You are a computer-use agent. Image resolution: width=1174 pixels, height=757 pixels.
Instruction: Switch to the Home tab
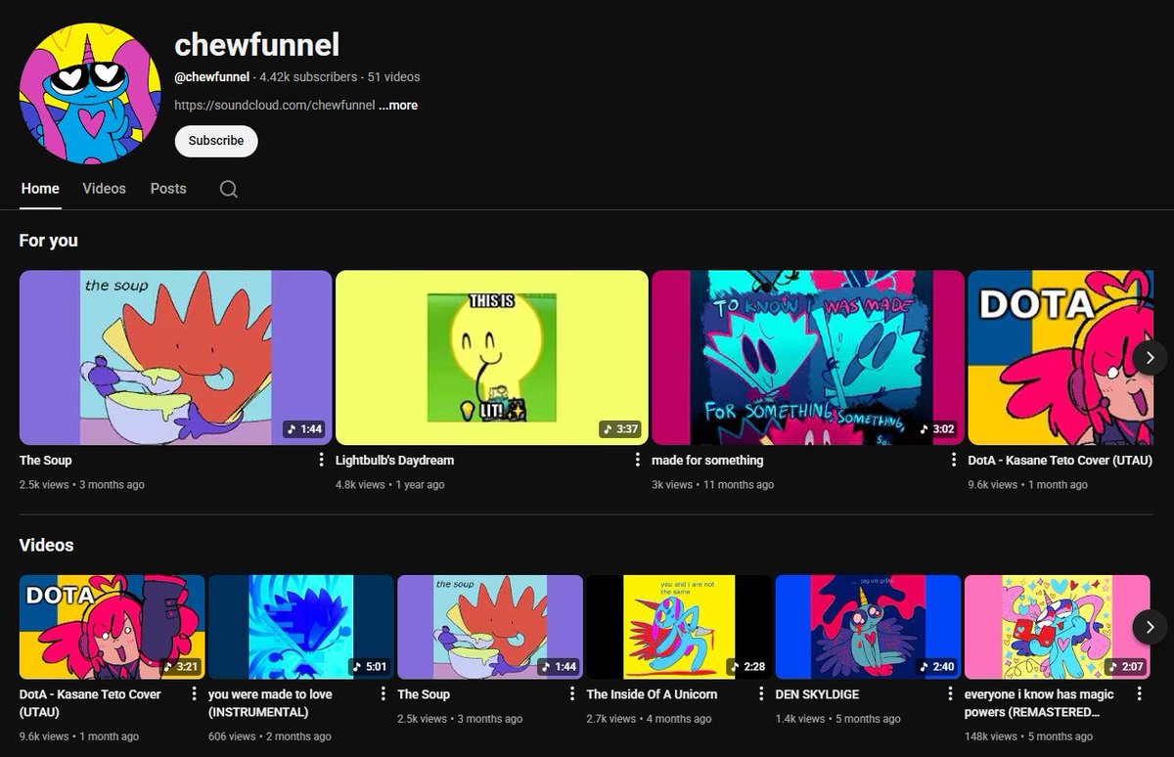[x=40, y=189]
